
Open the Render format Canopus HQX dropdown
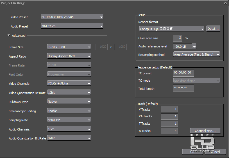pyautogui.click(x=172, y=29)
